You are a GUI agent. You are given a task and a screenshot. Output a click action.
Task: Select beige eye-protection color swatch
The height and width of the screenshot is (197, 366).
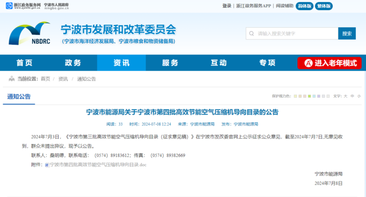(300, 96)
